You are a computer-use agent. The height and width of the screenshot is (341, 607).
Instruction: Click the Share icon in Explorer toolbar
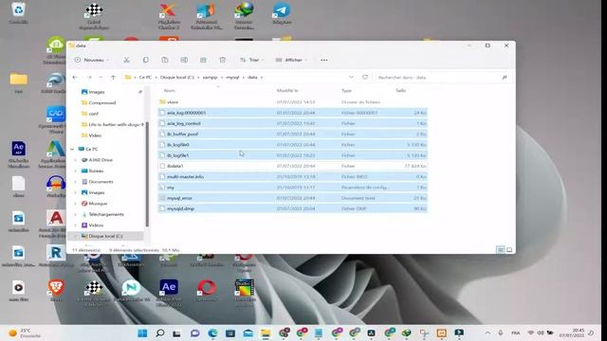click(203, 60)
